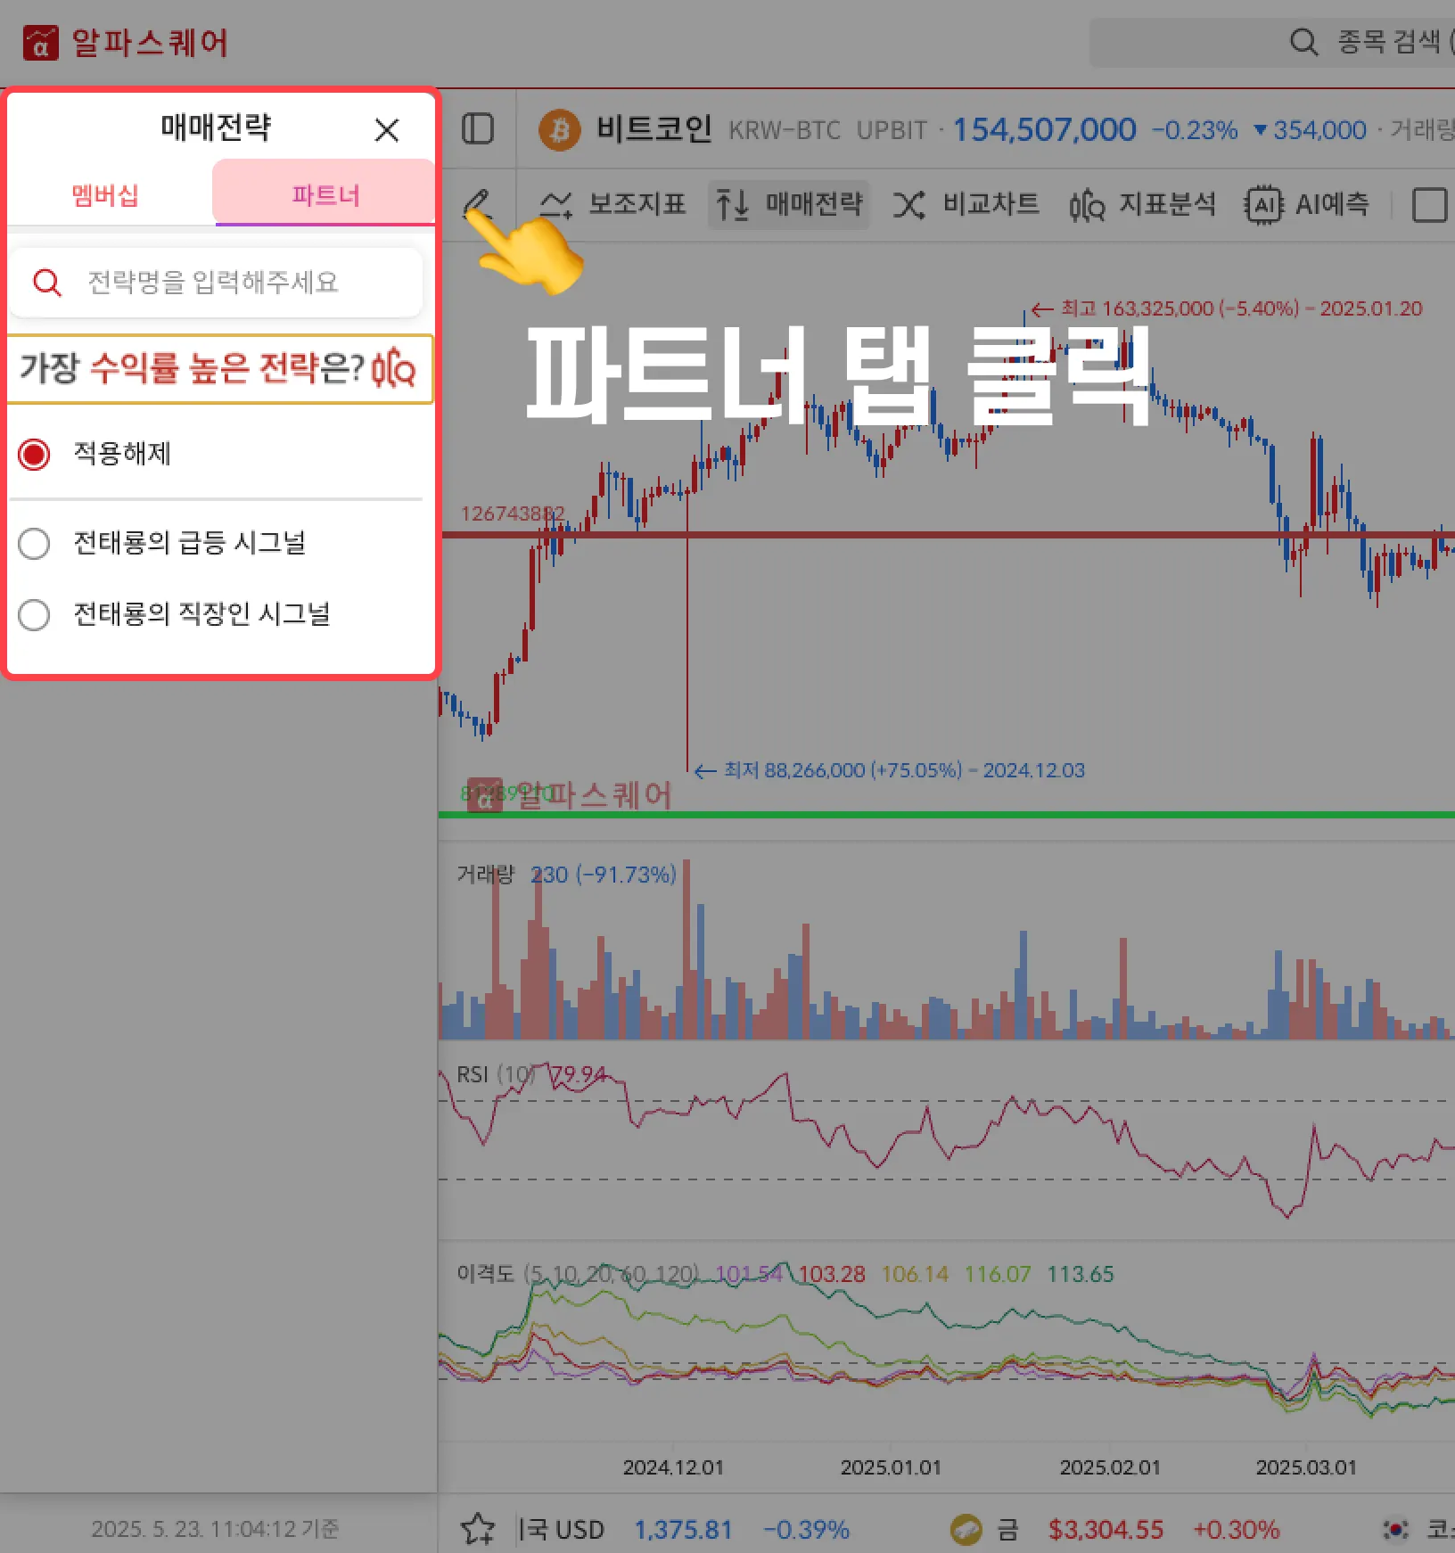Click the KRW-BTC ticker symbol
This screenshot has height=1553, width=1455.
(x=785, y=131)
